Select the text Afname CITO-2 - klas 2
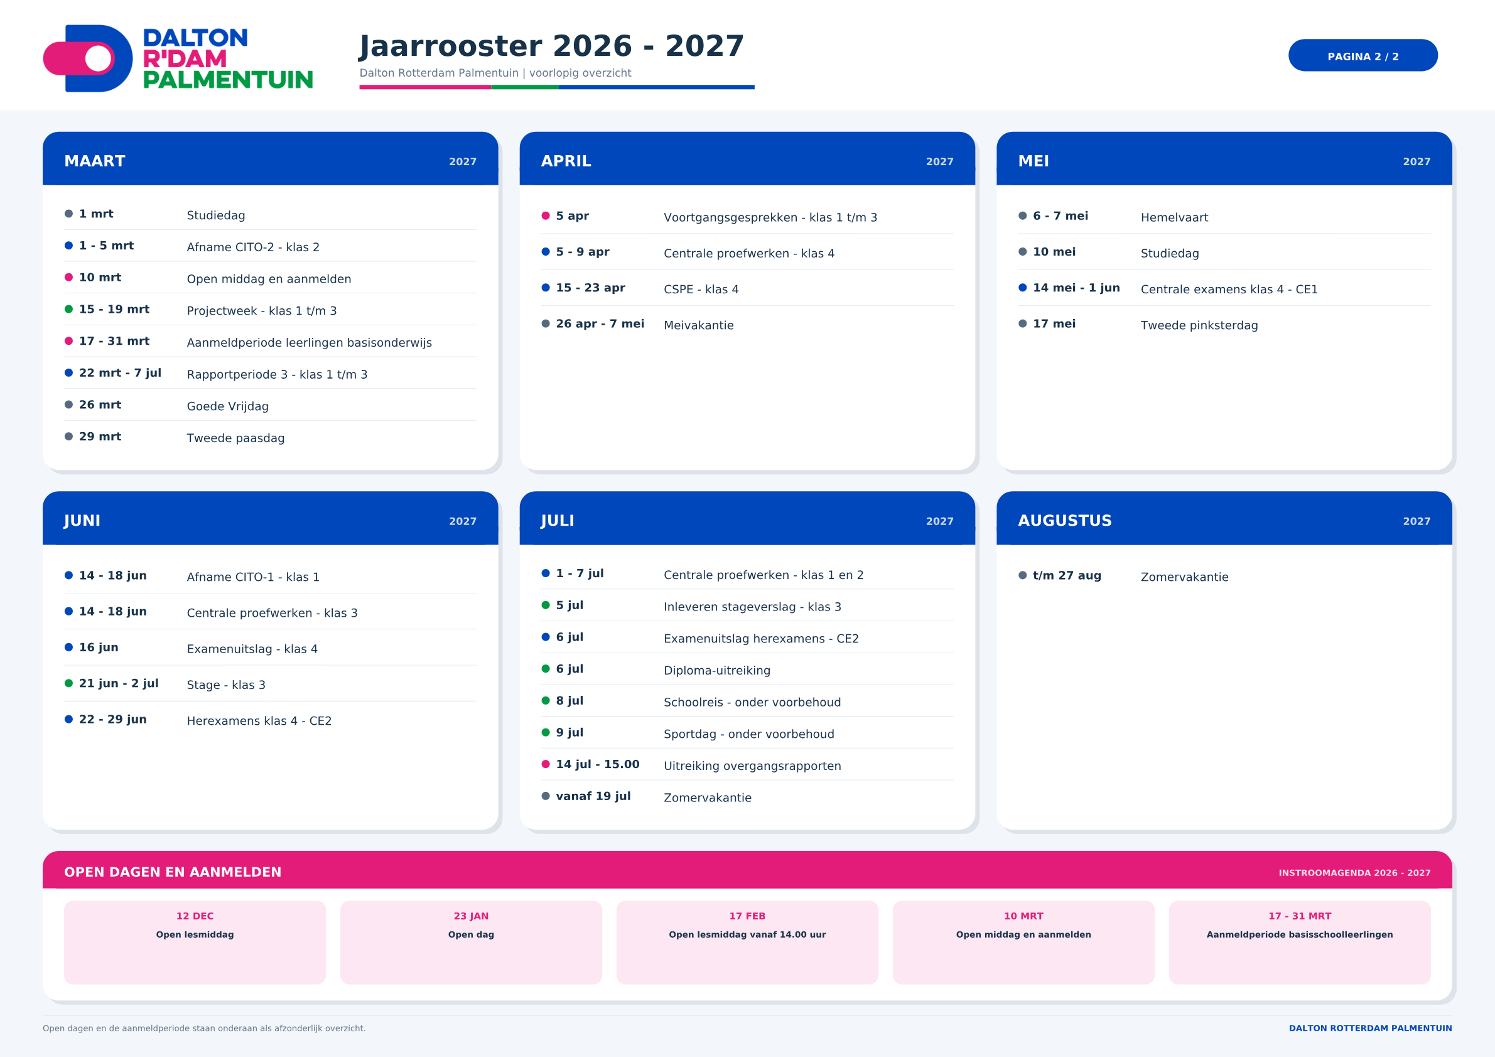 coord(252,247)
